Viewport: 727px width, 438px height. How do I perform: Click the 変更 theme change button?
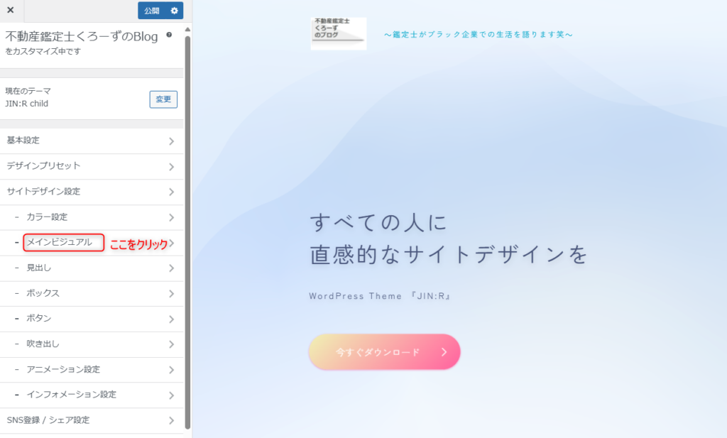[163, 99]
